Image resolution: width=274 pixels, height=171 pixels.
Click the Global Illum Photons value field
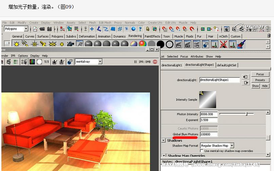[209, 134]
